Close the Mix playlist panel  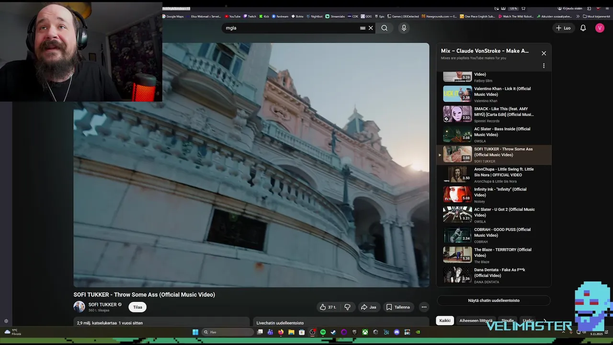point(544,53)
